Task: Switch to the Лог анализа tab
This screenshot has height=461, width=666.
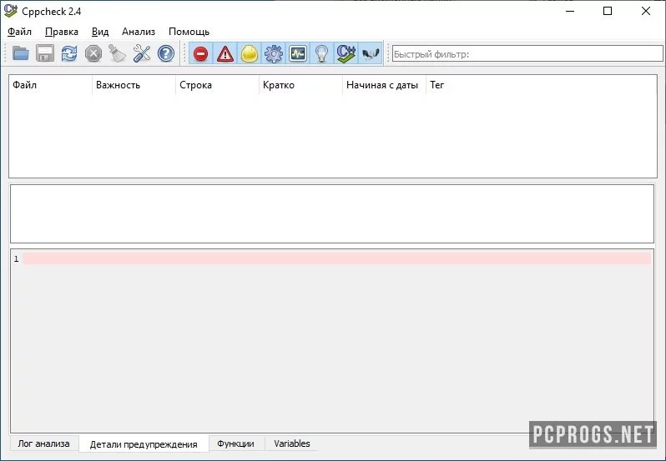Action: pos(43,443)
